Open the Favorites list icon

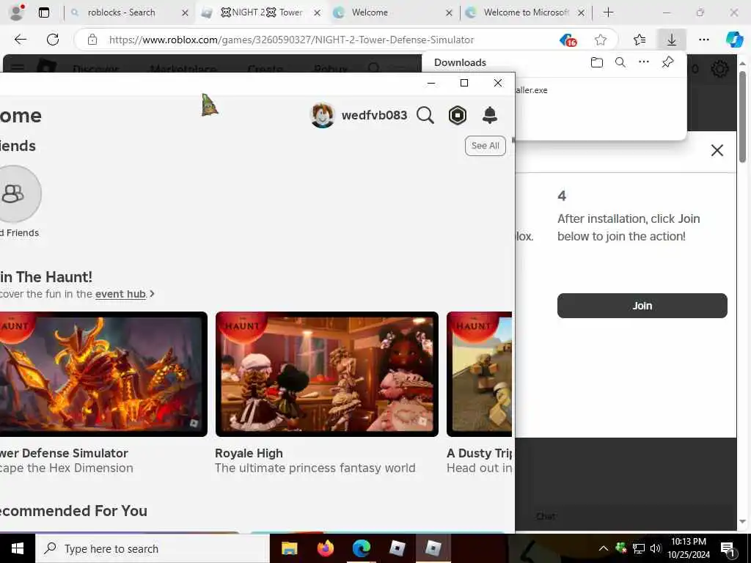tap(640, 40)
